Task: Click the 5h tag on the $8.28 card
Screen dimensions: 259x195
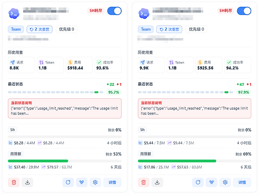Action: point(12,129)
